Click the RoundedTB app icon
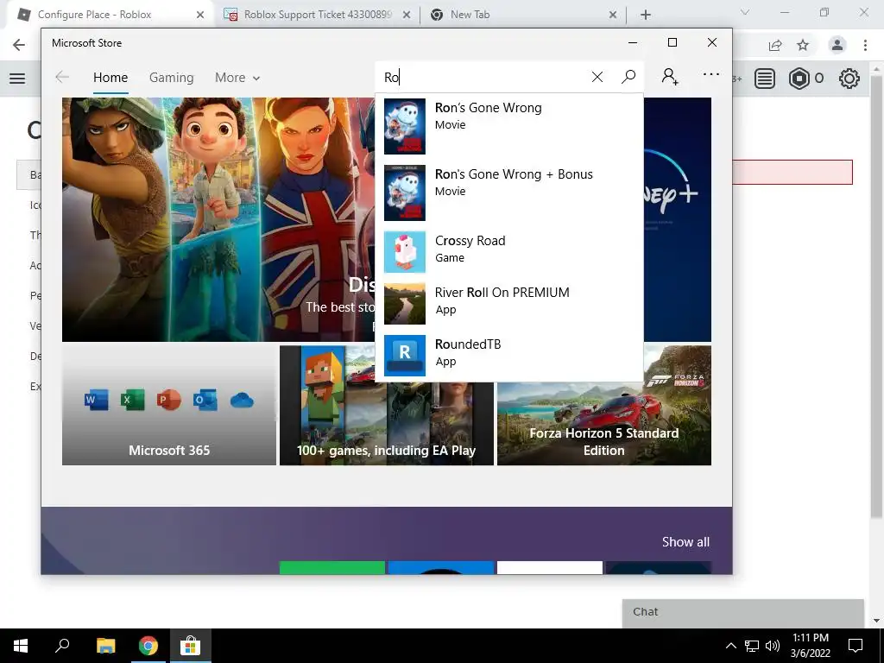This screenshot has width=884, height=663. tap(405, 356)
